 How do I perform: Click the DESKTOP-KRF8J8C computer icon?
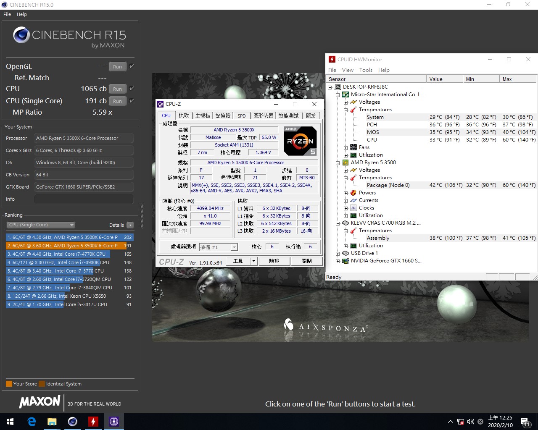tap(338, 87)
